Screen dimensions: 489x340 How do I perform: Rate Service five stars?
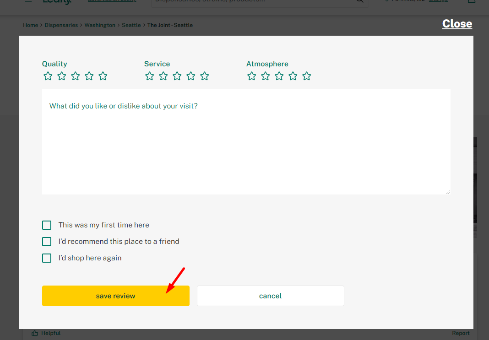(x=205, y=76)
